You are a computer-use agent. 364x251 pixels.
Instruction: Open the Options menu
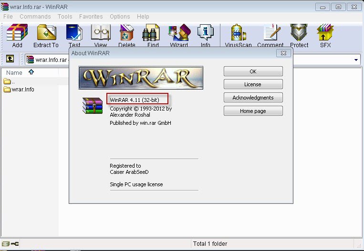pyautogui.click(x=120, y=17)
